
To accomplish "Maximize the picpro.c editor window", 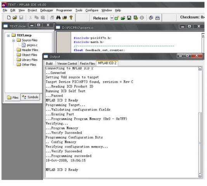I will [x=190, y=26].
